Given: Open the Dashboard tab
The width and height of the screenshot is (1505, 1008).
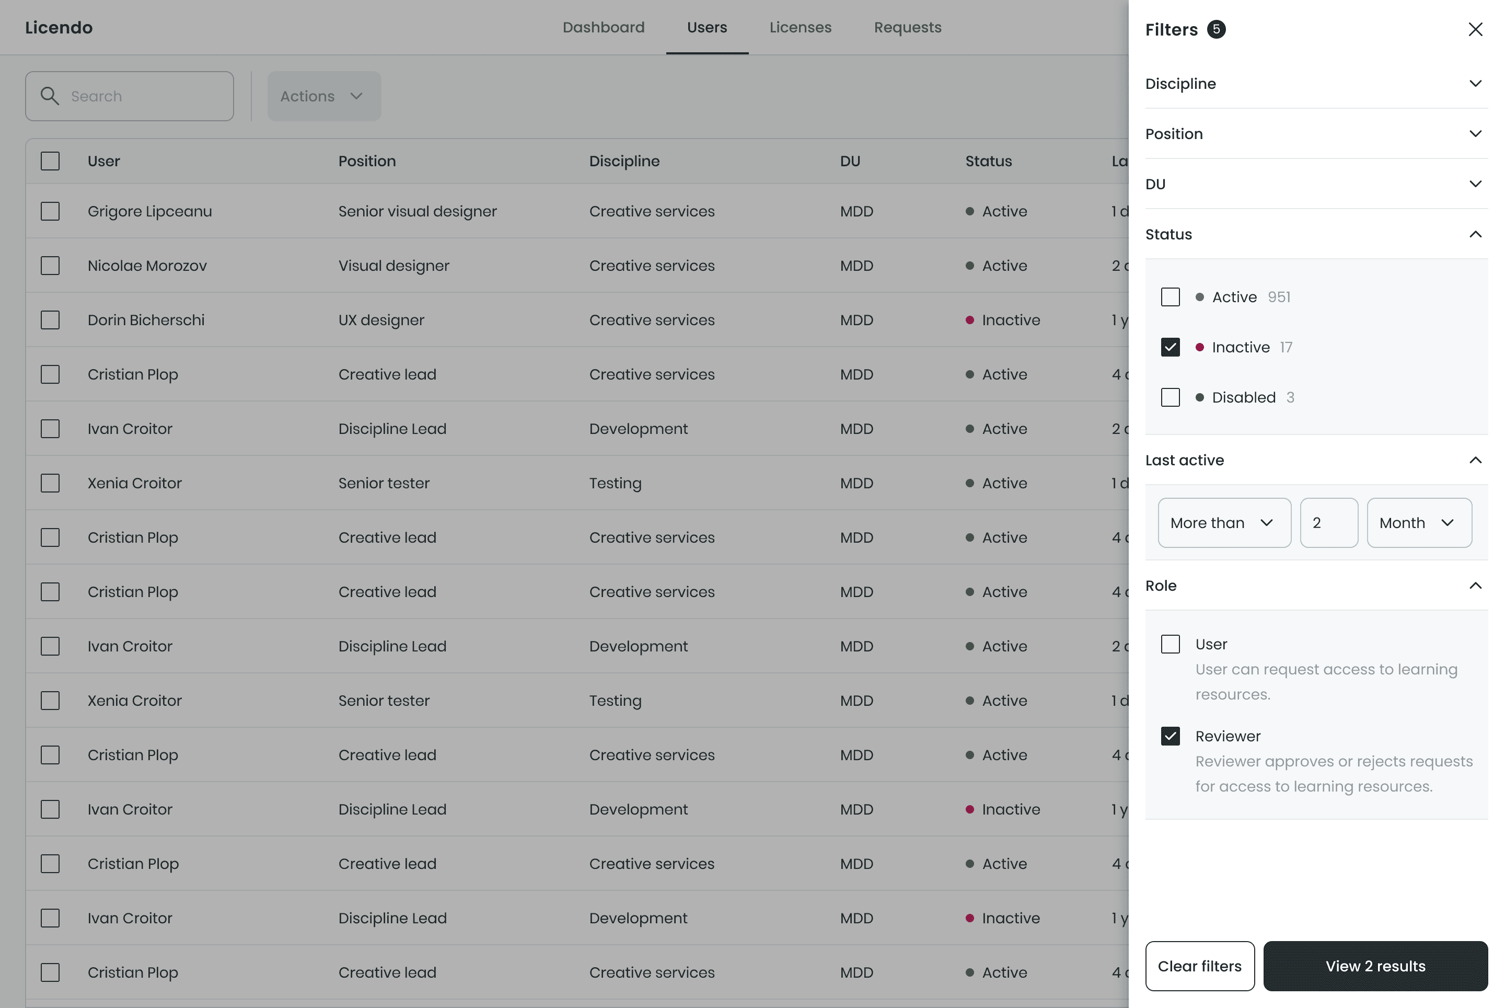Looking at the screenshot, I should click(603, 28).
